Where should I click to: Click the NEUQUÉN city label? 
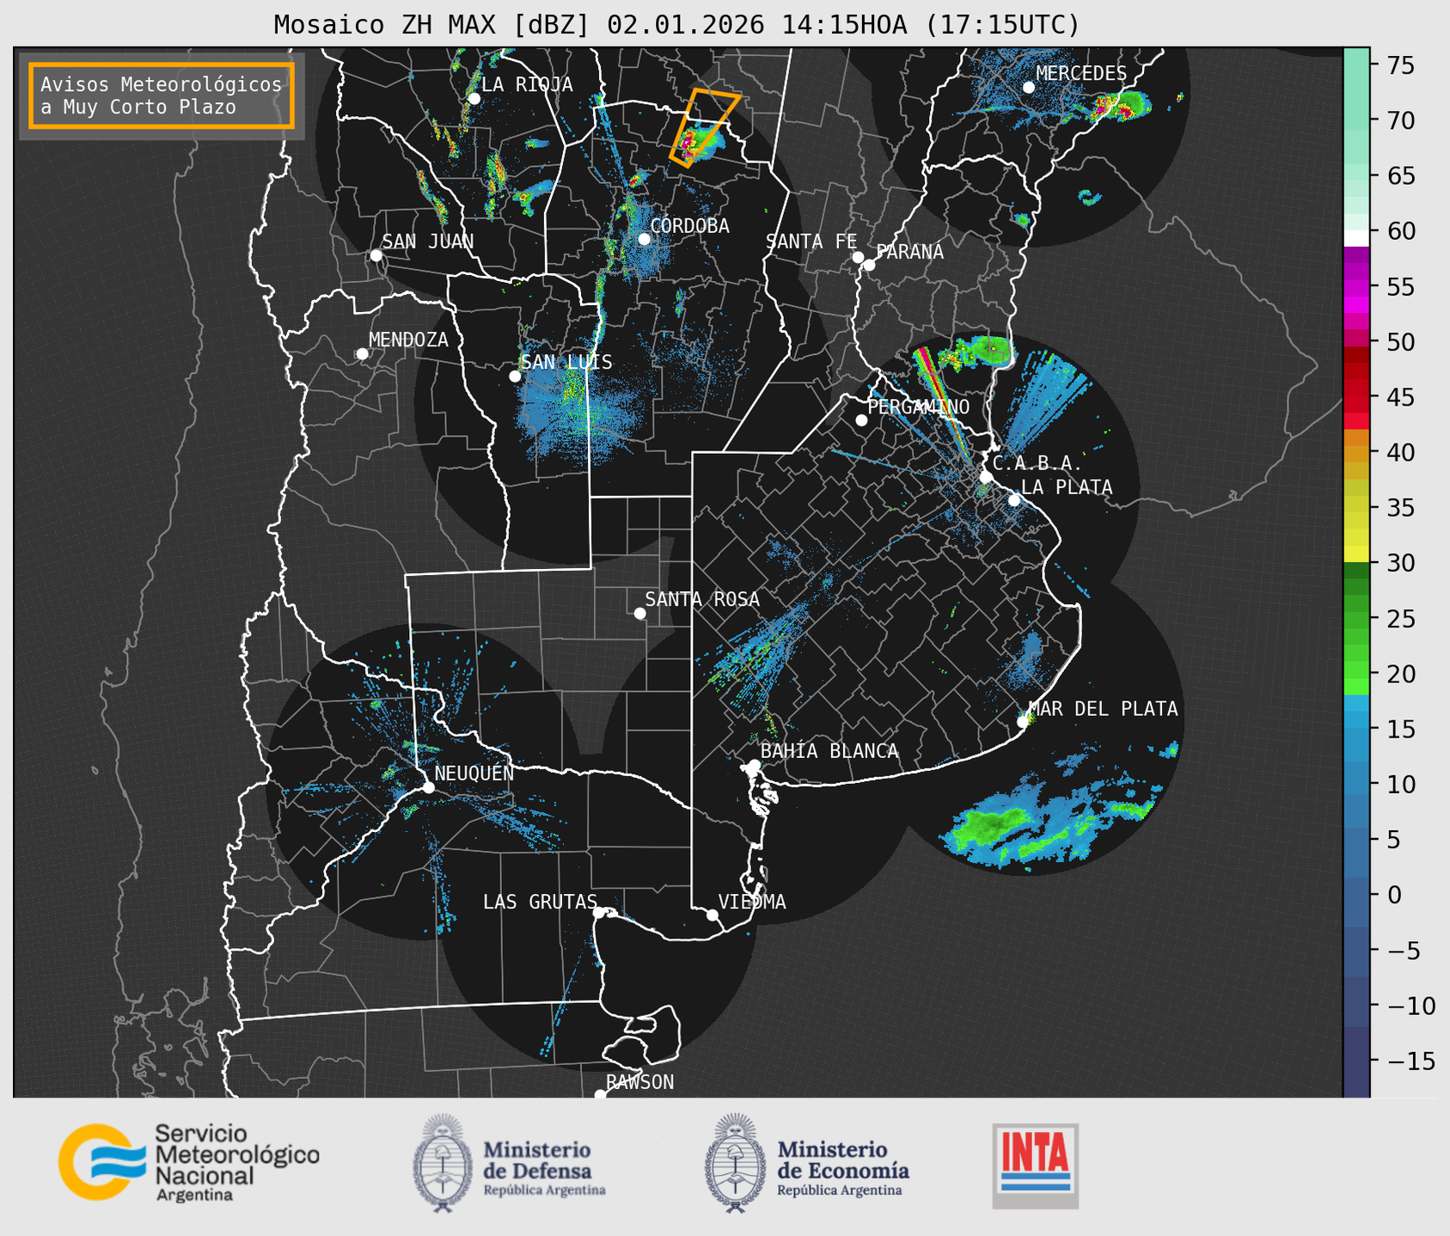point(474,774)
